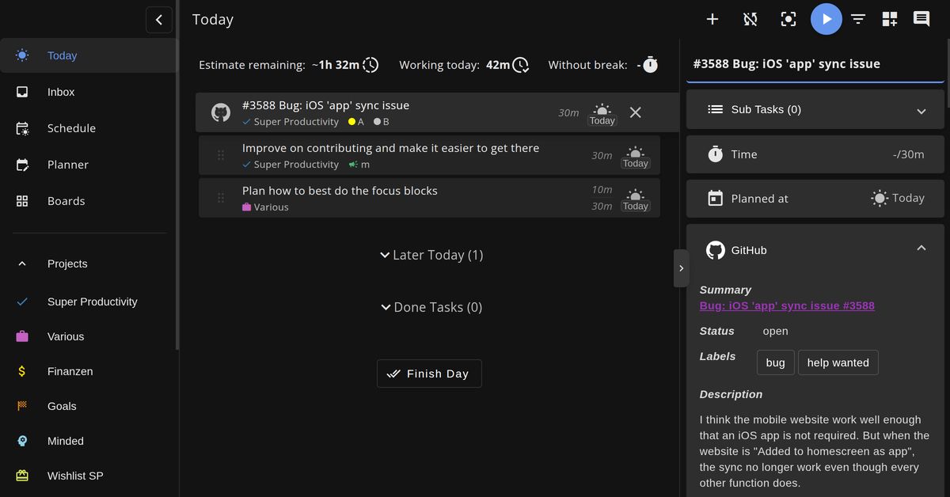Click the plus icon to add task
The width and height of the screenshot is (950, 497).
[x=712, y=19]
